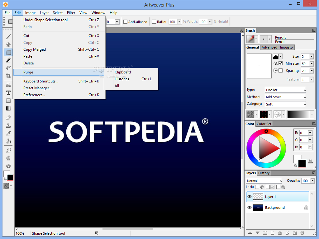Open the Type Circular dropdown
The width and height of the screenshot is (319, 239).
[285, 90]
